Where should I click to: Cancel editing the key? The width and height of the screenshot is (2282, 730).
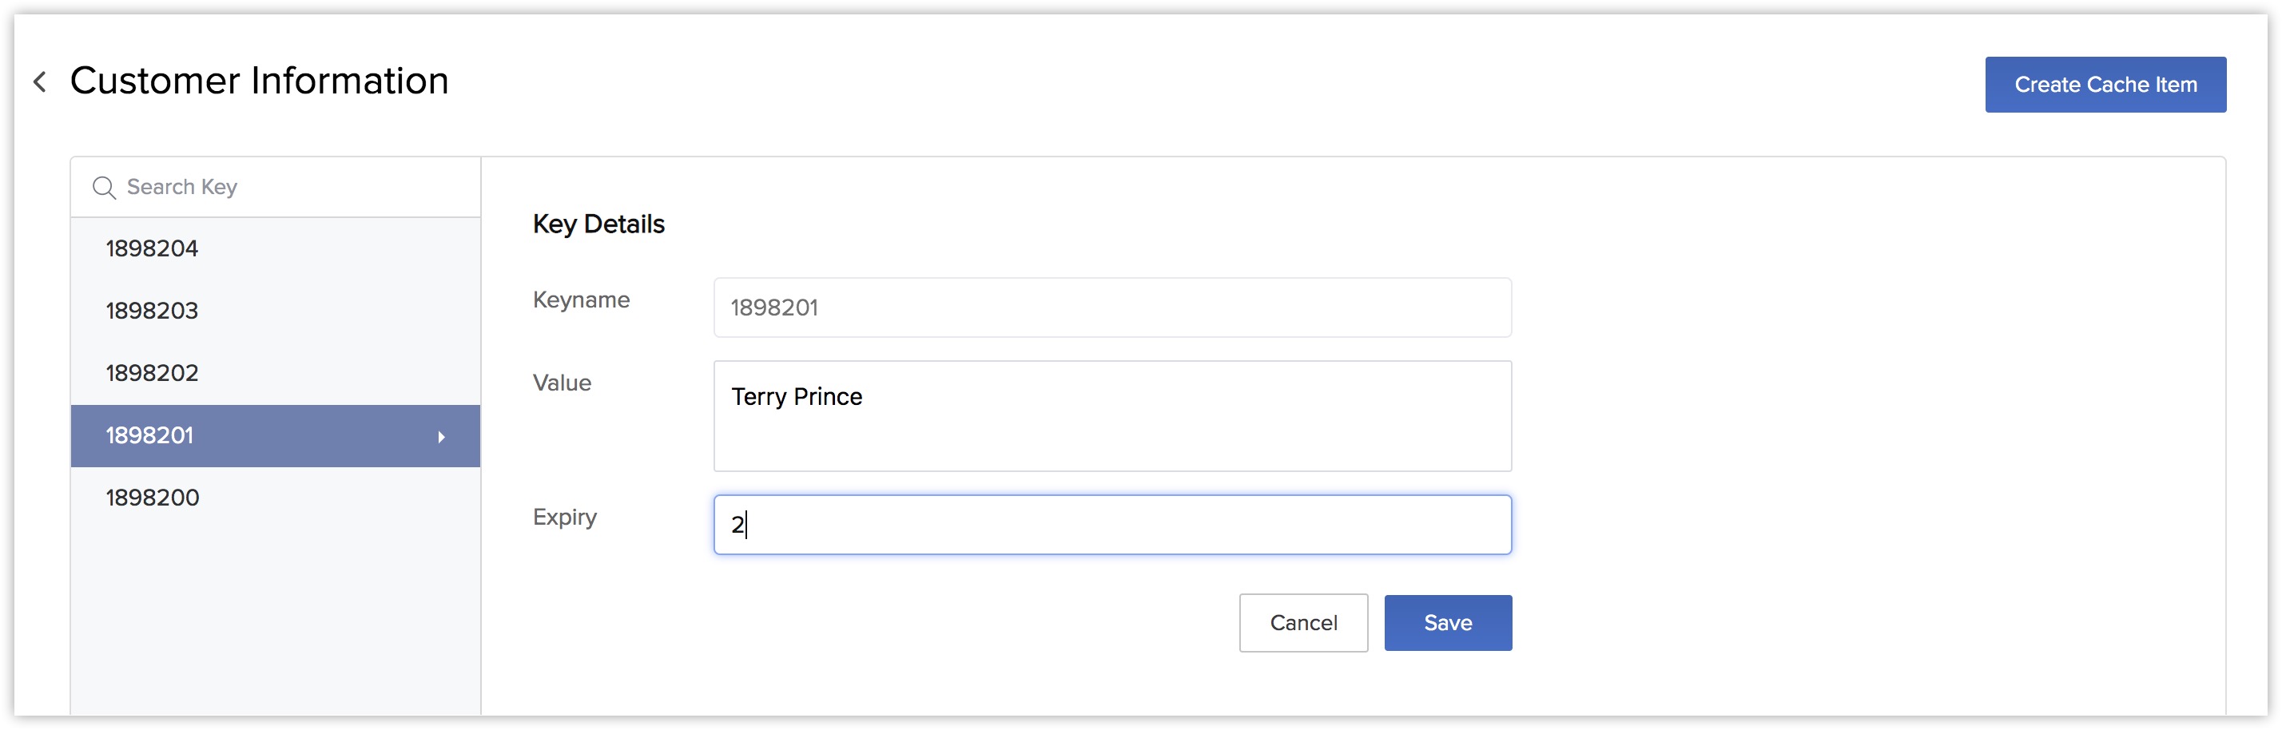click(x=1303, y=623)
